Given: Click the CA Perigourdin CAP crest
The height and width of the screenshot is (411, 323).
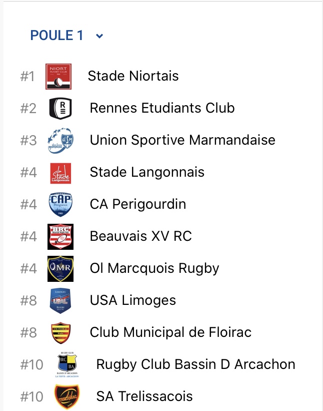Looking at the screenshot, I should click(60, 204).
